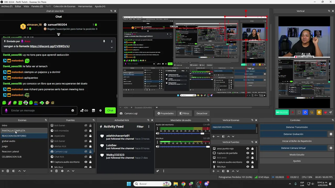This screenshot has height=188, width=335.
Task: Move the source down in the Fuentes toolbar
Action: [73, 171]
